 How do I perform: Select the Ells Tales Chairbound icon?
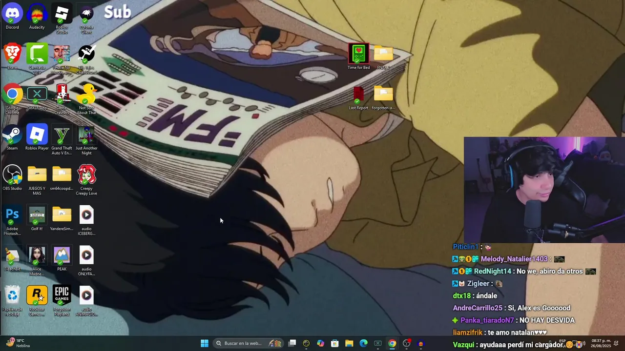(x=86, y=59)
